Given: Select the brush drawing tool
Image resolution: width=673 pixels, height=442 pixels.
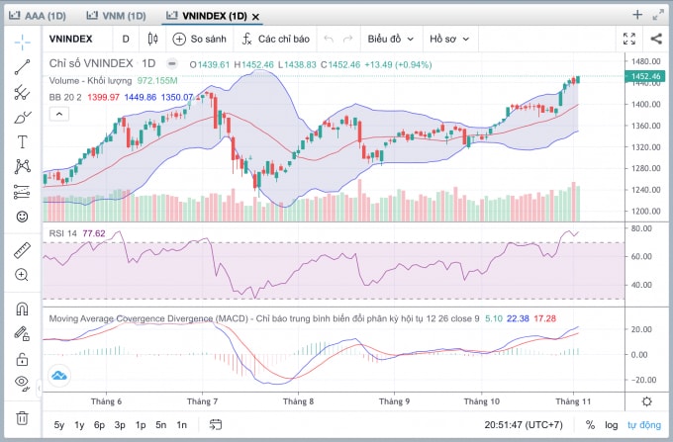Looking at the screenshot, I should [x=23, y=117].
